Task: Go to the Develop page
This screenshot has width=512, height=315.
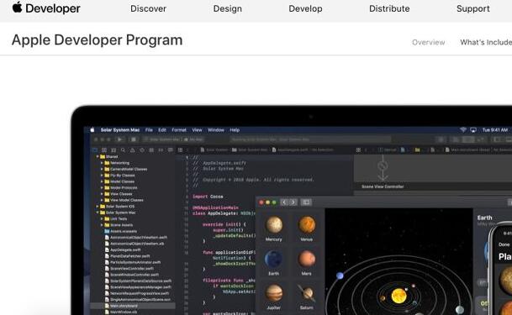Action: (x=305, y=8)
